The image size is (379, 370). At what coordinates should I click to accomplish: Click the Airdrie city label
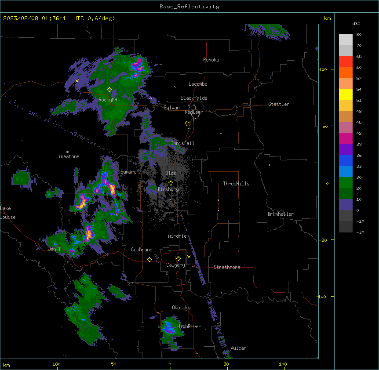(x=177, y=236)
